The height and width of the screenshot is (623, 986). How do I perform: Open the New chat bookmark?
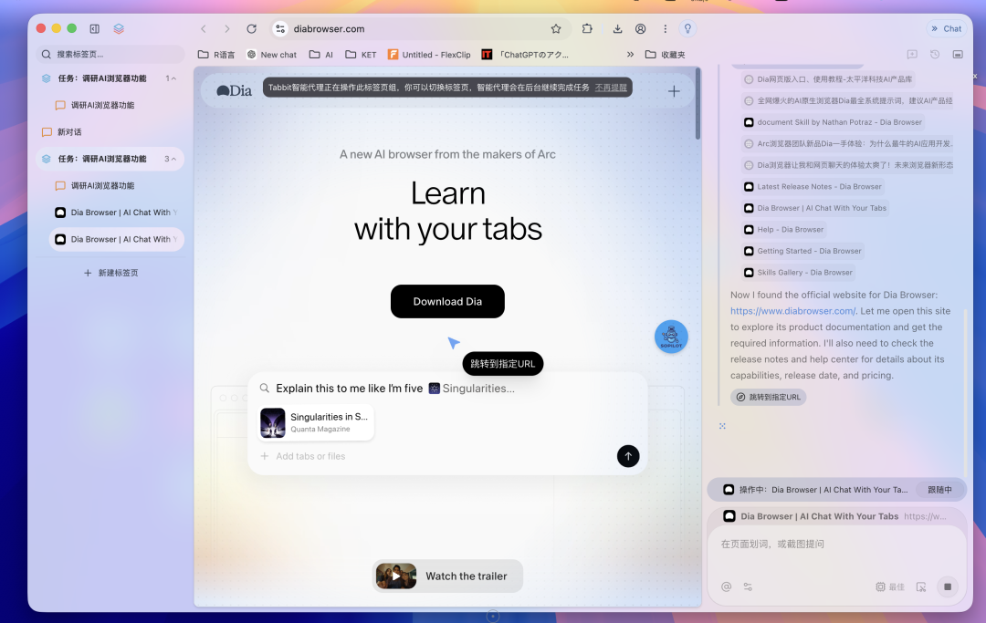[x=272, y=55]
